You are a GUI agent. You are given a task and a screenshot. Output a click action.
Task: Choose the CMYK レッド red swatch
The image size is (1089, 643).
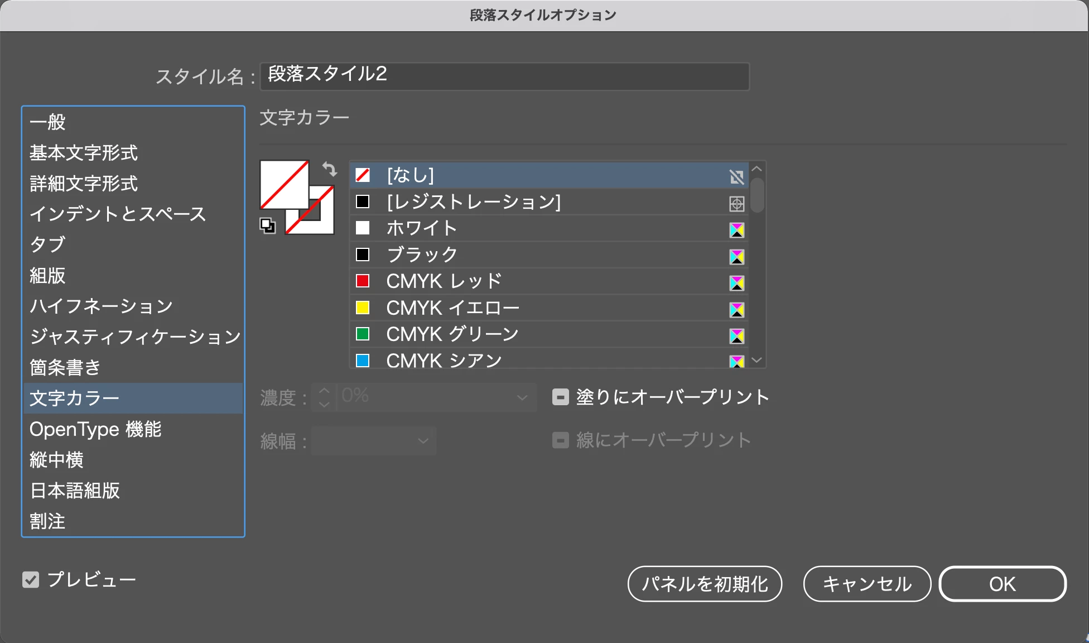444,281
